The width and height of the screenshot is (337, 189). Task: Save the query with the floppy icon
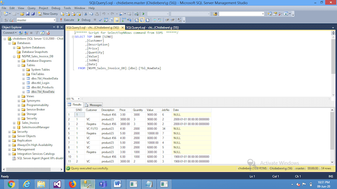click(27, 14)
